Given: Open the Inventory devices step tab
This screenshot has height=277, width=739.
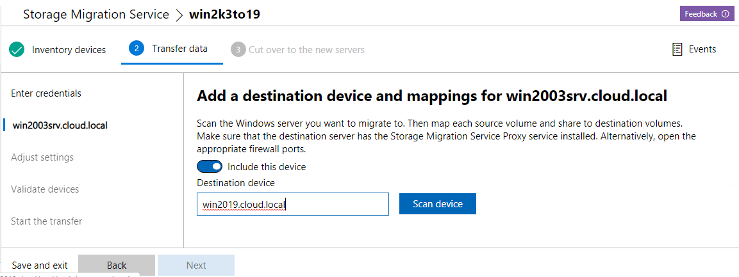Looking at the screenshot, I should point(69,49).
